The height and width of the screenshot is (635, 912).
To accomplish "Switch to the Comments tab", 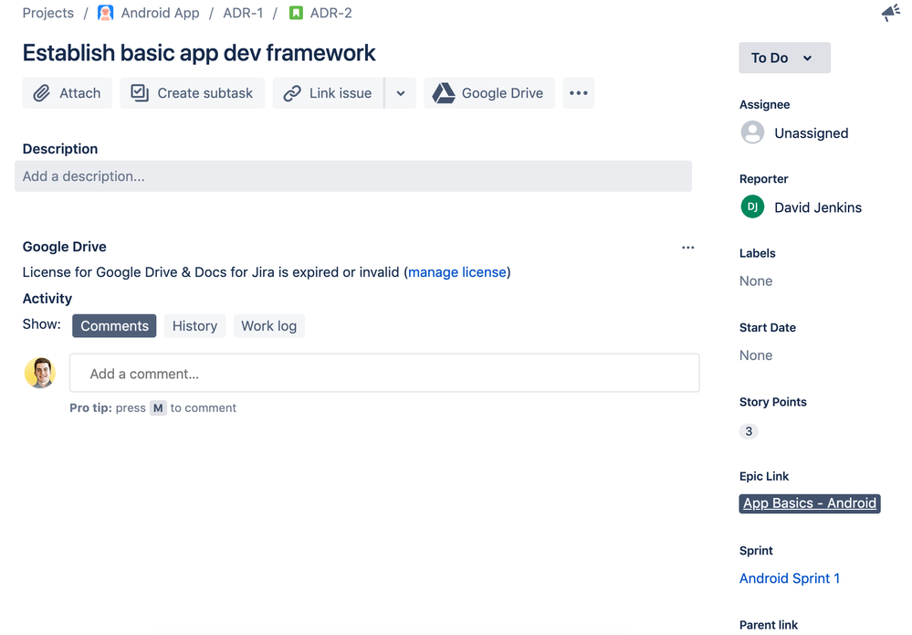I will [114, 326].
